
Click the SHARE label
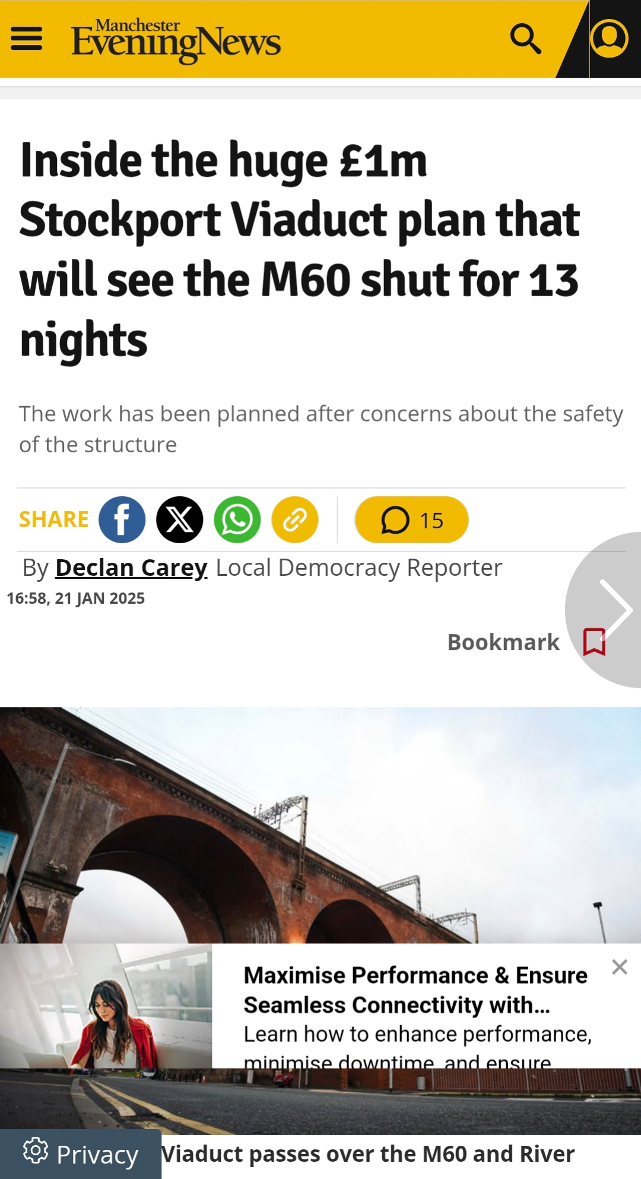click(54, 519)
